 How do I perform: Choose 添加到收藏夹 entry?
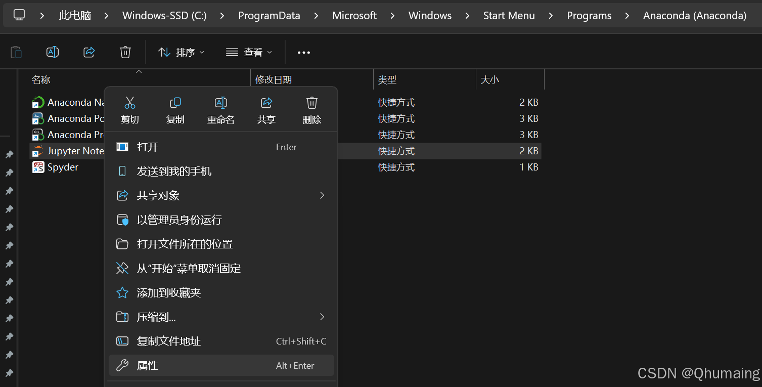pos(221,292)
